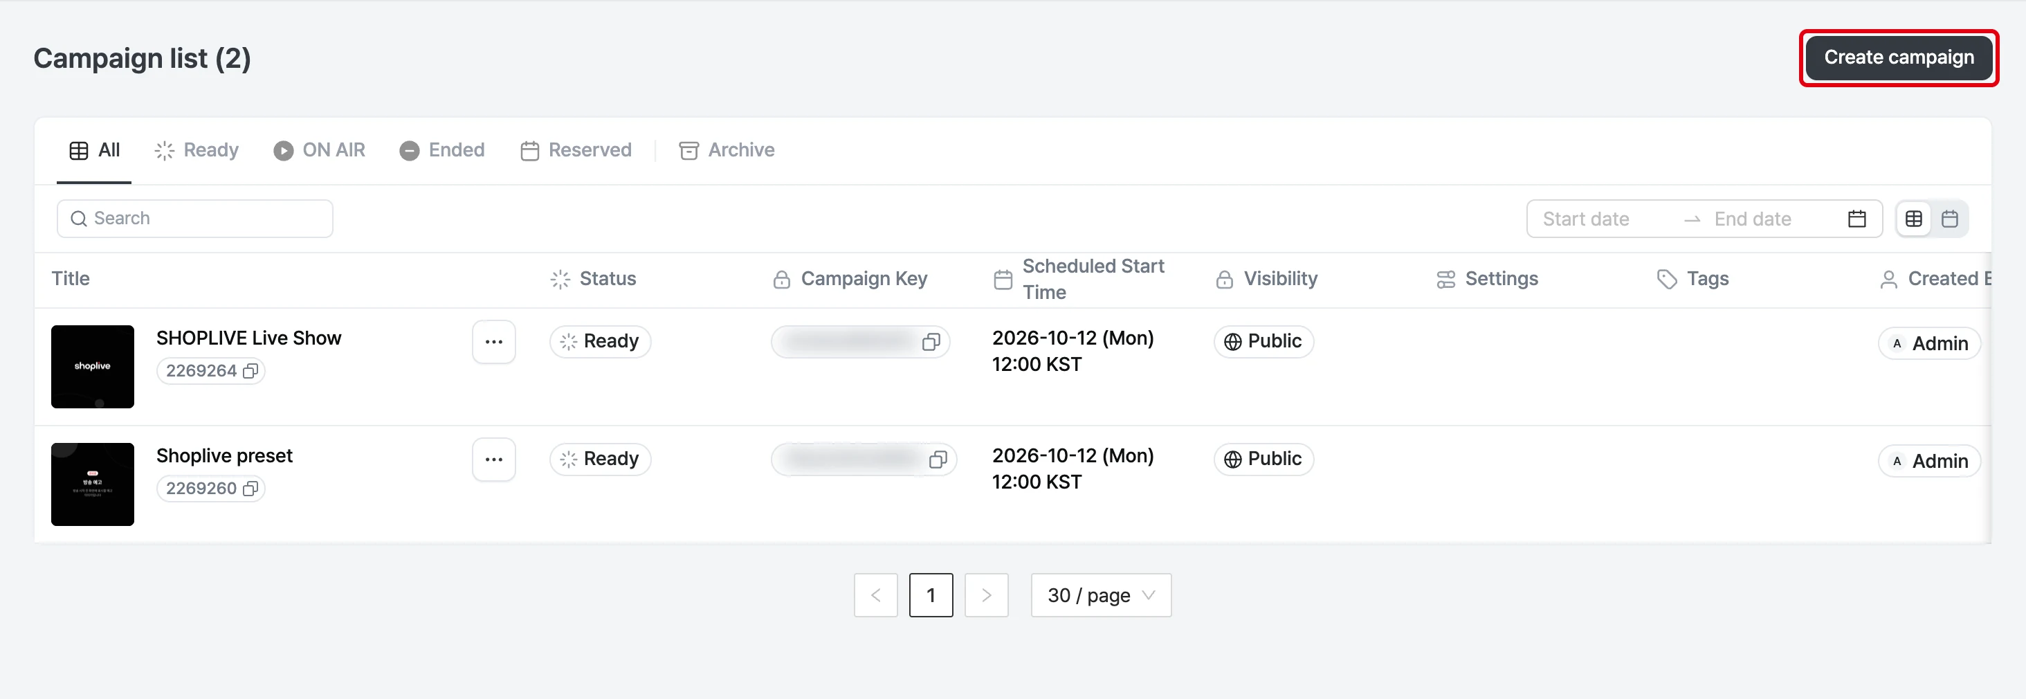Viewport: 2026px width, 699px height.
Task: Click Ready status of SHOPLIVE Live Show
Action: coord(600,342)
